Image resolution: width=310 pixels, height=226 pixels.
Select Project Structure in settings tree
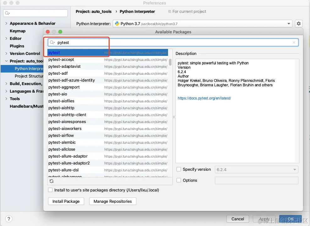pyautogui.click(x=29, y=76)
